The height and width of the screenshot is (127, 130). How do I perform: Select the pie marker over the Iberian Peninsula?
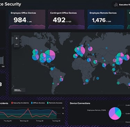point(75,56)
